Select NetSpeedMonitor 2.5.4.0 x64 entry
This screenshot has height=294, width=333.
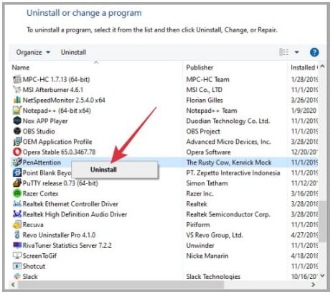point(64,100)
